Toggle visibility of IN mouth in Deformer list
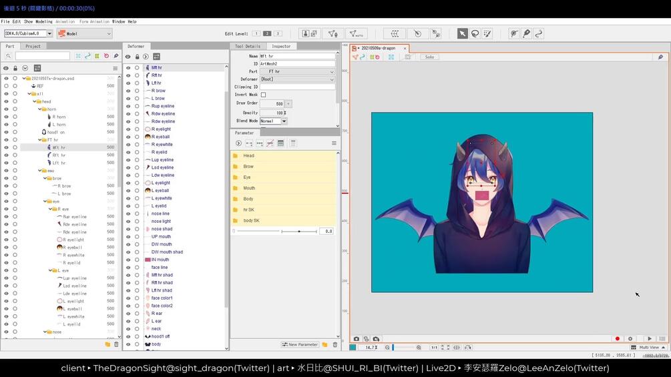Image resolution: width=671 pixels, height=377 pixels. click(x=128, y=260)
